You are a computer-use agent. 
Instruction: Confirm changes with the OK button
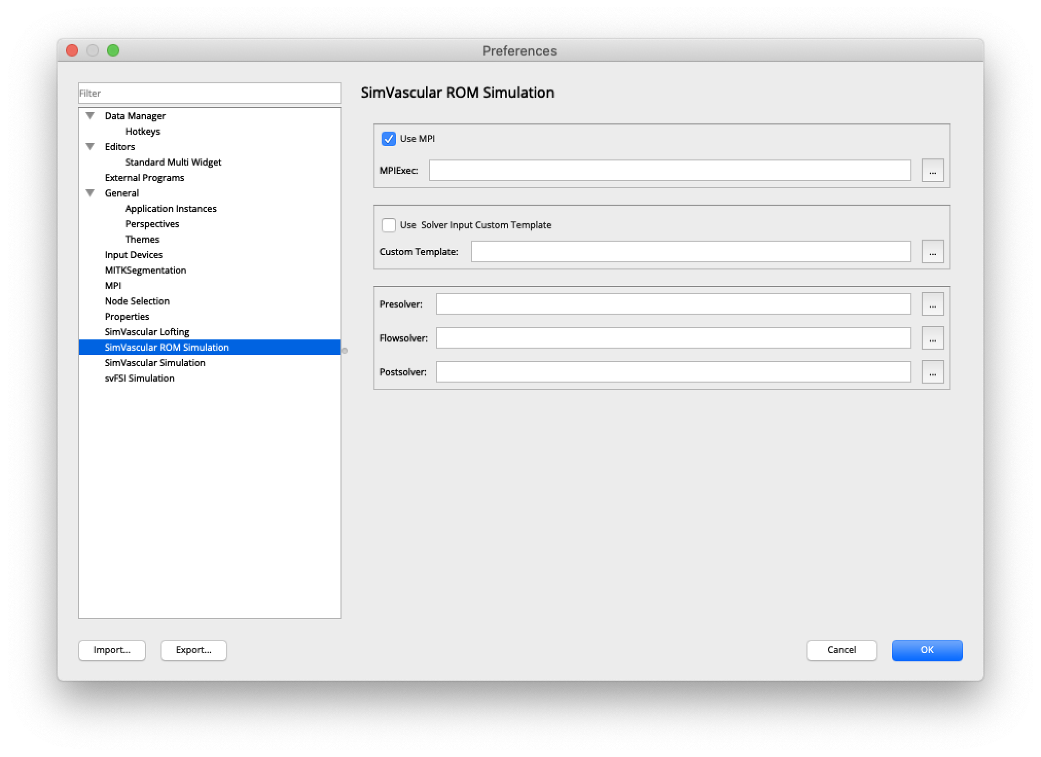coord(926,650)
